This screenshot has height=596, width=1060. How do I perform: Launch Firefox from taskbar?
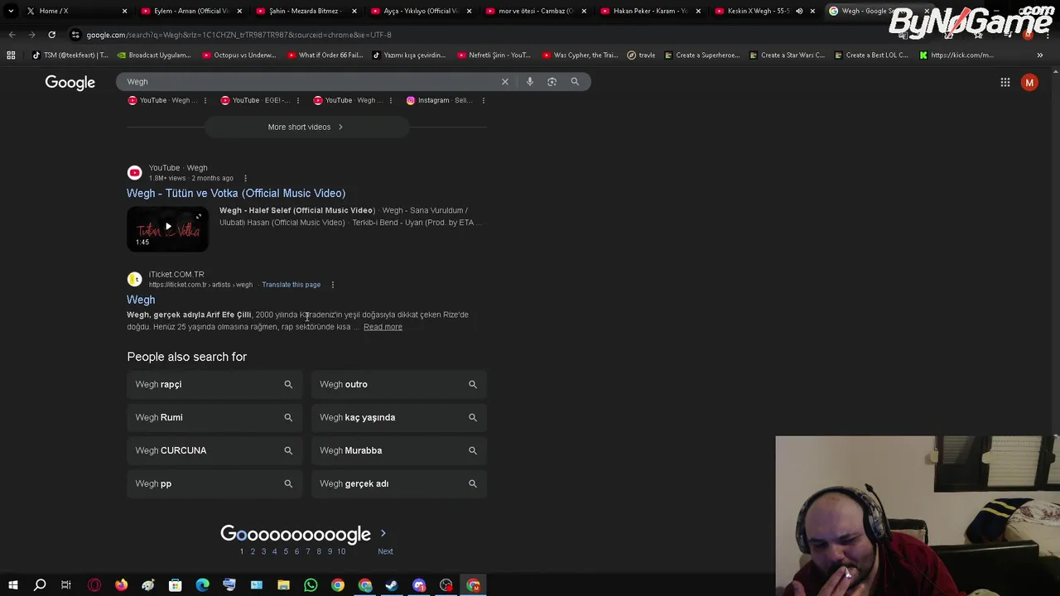pyautogui.click(x=121, y=585)
